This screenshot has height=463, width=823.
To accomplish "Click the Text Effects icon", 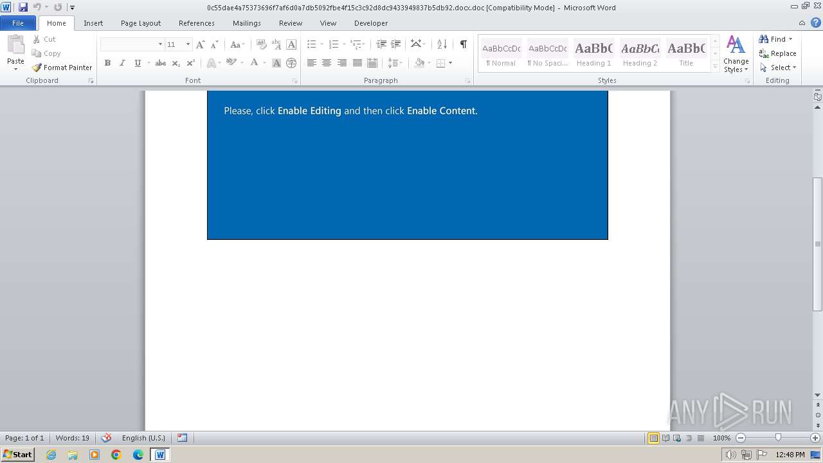I will pos(211,63).
